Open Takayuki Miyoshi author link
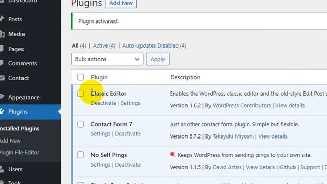327x184 pixels. [233, 136]
